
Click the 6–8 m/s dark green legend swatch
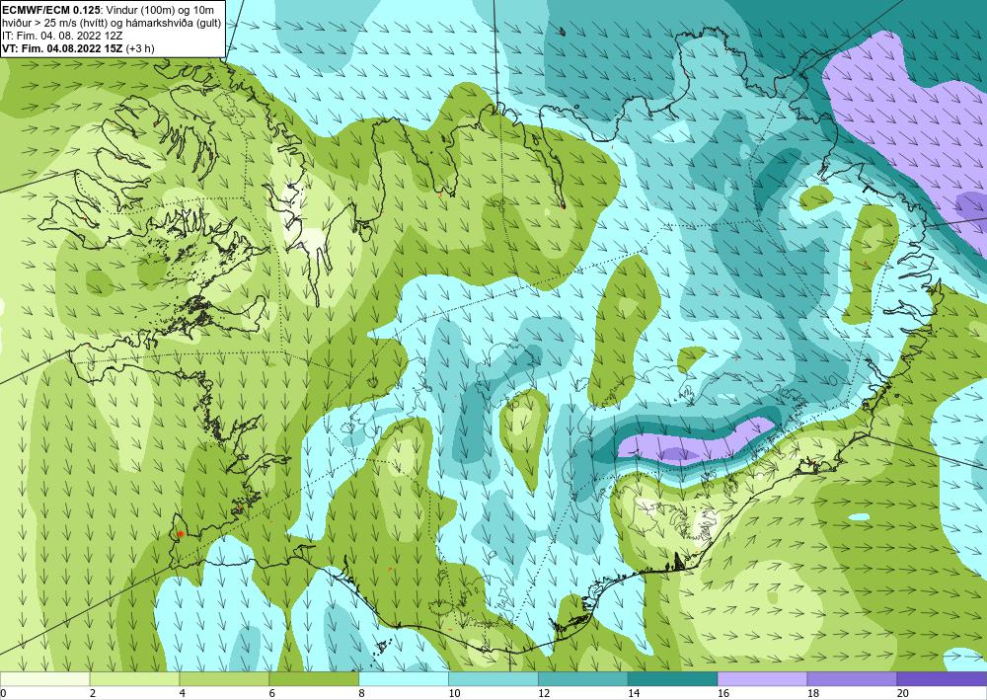point(314,678)
